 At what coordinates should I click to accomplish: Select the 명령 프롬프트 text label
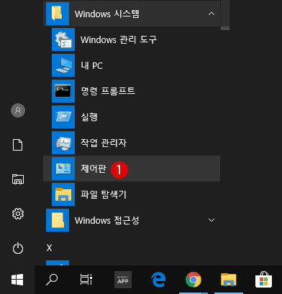click(x=108, y=91)
